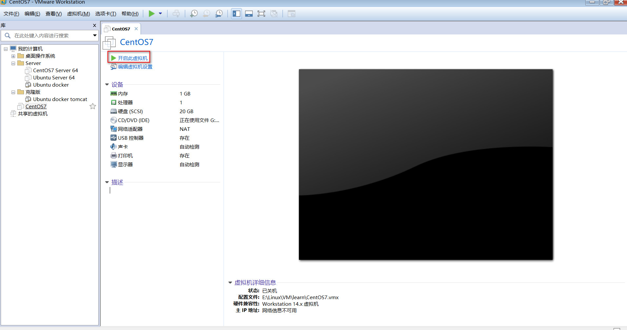Collapse the 虚拟机详细信息 section
The width and height of the screenshot is (627, 330).
[x=230, y=282]
